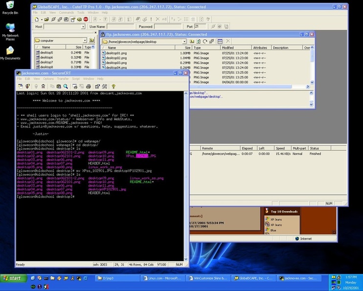363x291 pixels.
Task: Sort remote files by Size column header
Action: pos(183,48)
